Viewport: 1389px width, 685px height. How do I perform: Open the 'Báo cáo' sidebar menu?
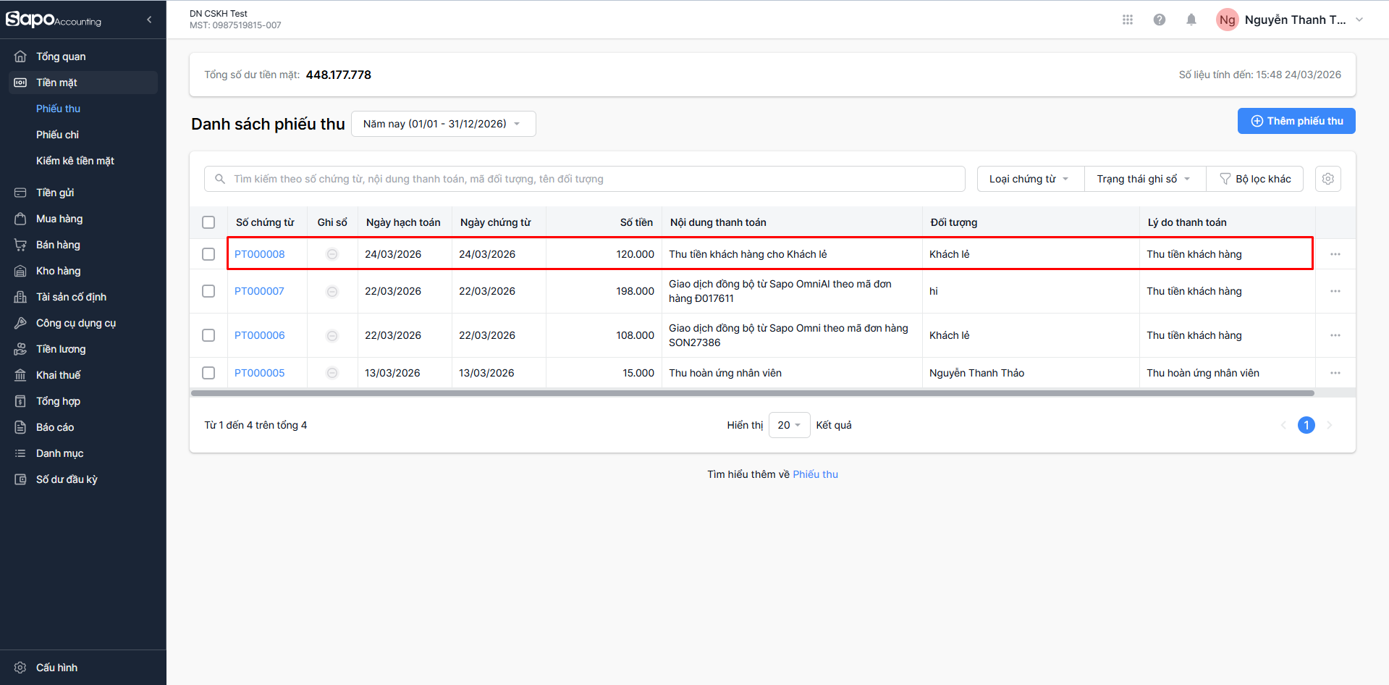(55, 427)
